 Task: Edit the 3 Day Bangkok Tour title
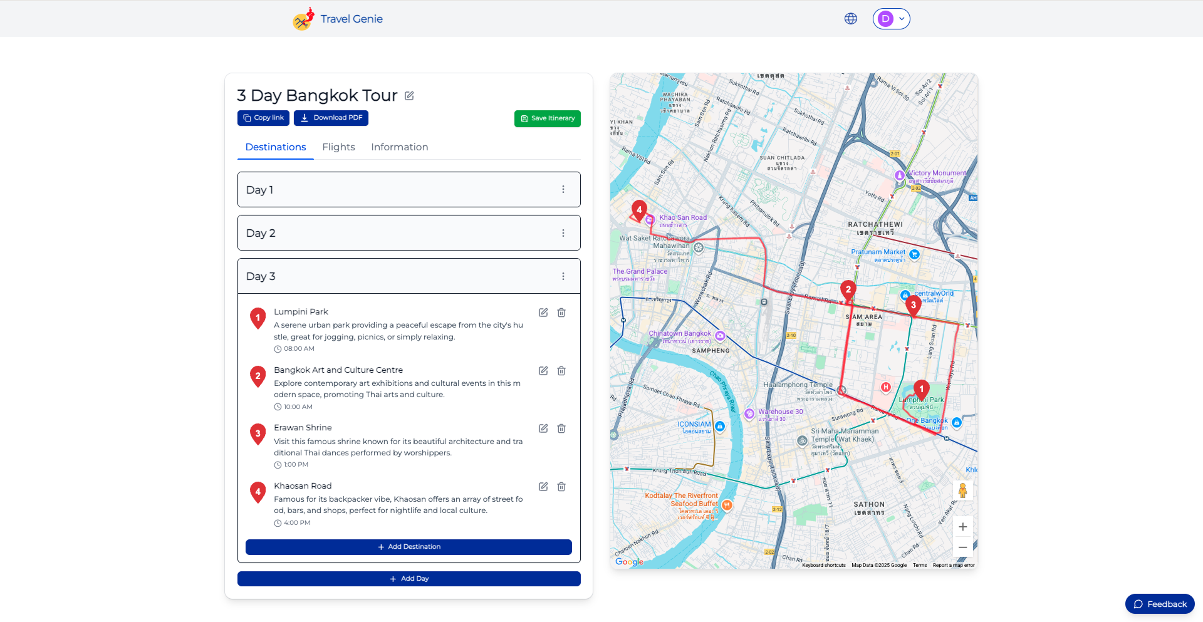pos(409,96)
